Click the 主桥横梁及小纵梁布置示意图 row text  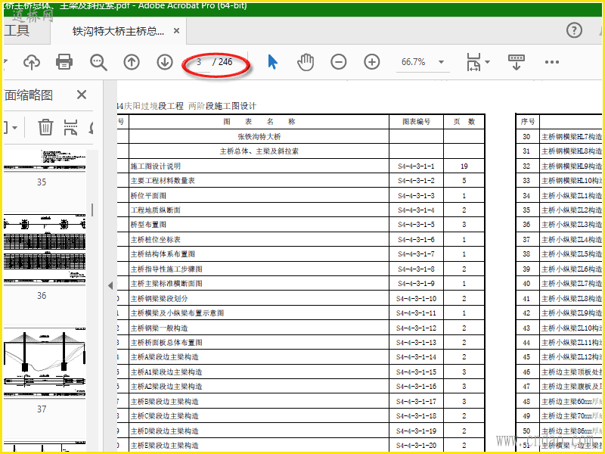177,313
